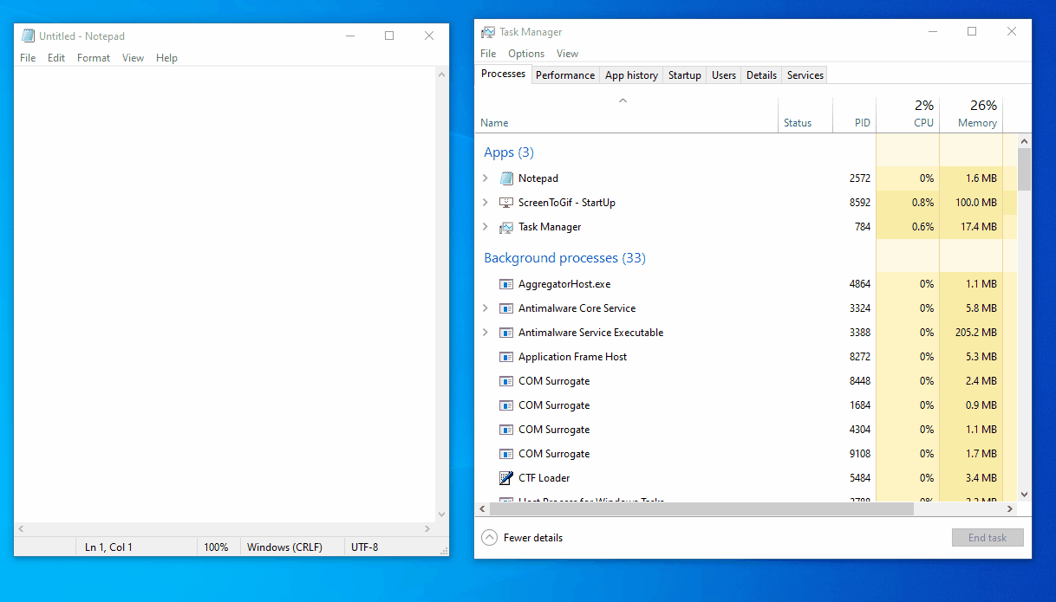Click the Notepad app icon in Task Manager

507,178
